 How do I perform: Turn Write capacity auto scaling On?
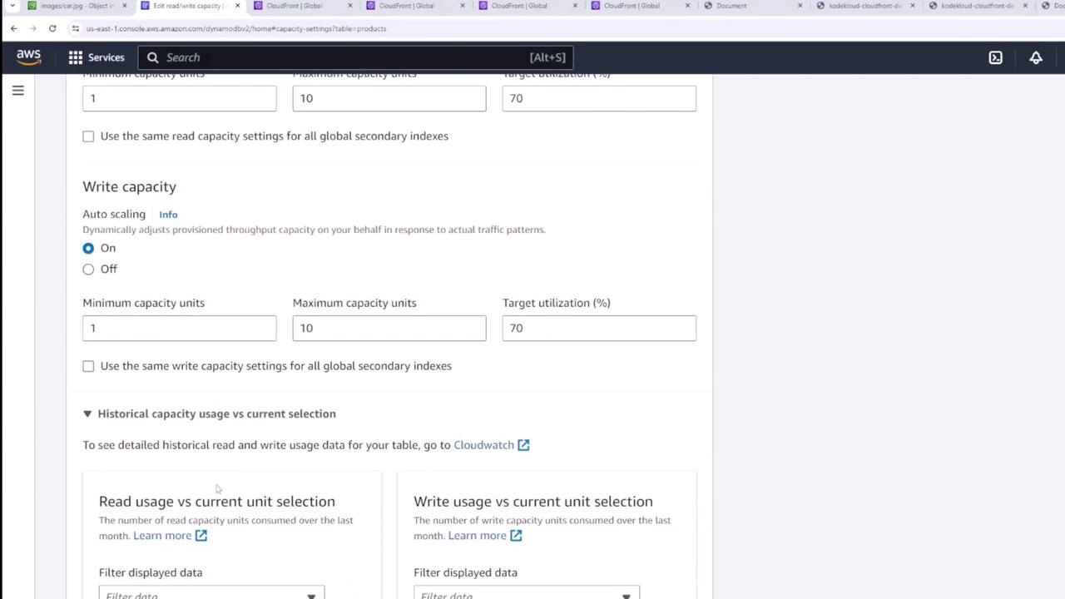pos(88,248)
